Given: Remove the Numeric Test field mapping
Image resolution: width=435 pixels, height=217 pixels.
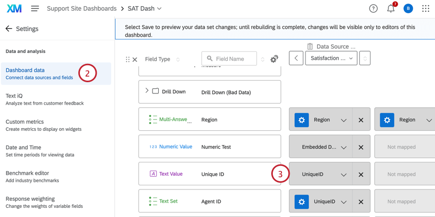Looking at the screenshot, I should [x=361, y=147].
